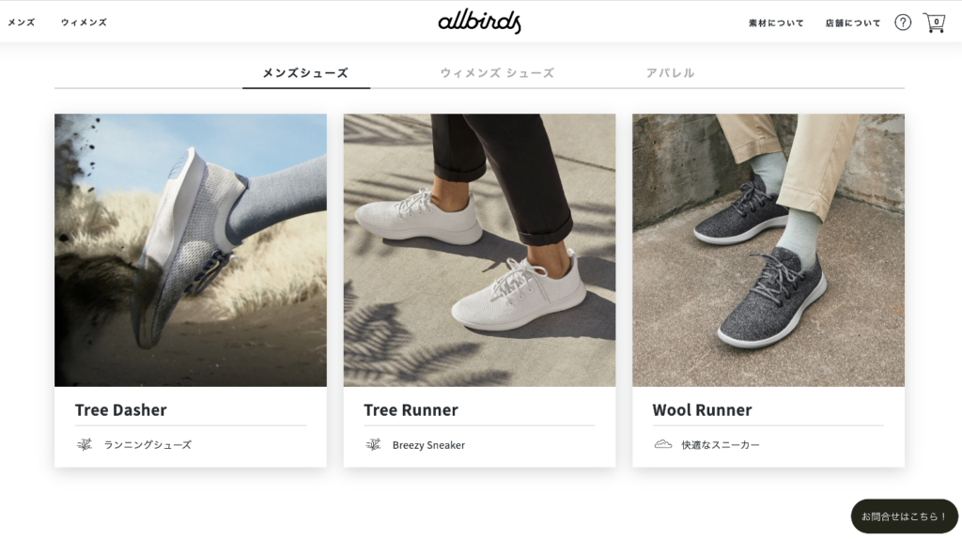
Task: Switch to the ウィメンズ シューズ tab
Action: click(497, 73)
